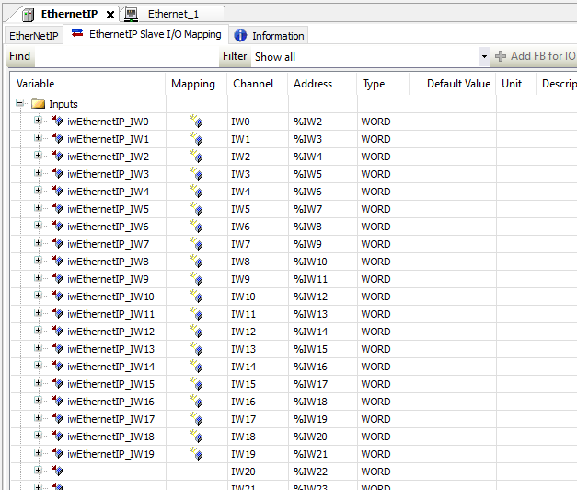
Task: Click the channel icon beside iwEthernetIP_IW12
Action: [x=57, y=331]
